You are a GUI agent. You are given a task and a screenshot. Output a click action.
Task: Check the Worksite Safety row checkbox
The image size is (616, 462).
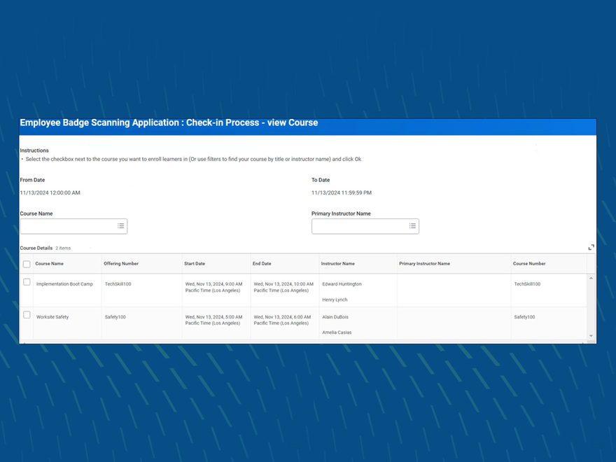(x=26, y=314)
